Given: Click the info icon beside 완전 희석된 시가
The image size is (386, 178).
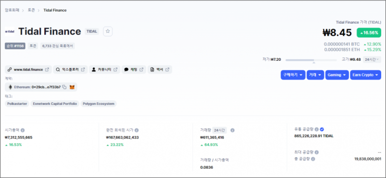Looking at the screenshot, I should (137, 130).
